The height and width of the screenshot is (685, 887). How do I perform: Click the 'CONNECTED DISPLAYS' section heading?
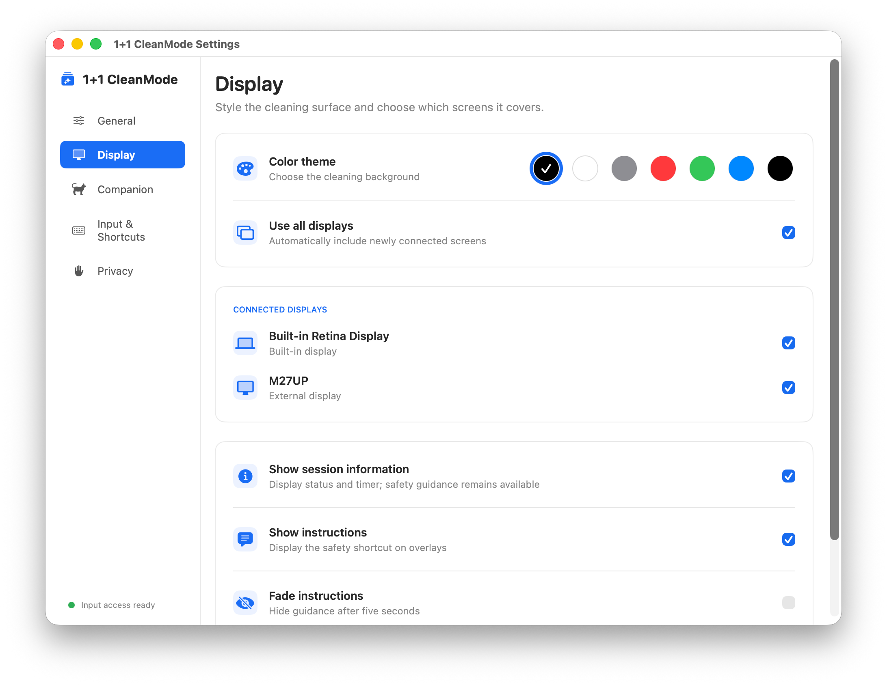[280, 310]
